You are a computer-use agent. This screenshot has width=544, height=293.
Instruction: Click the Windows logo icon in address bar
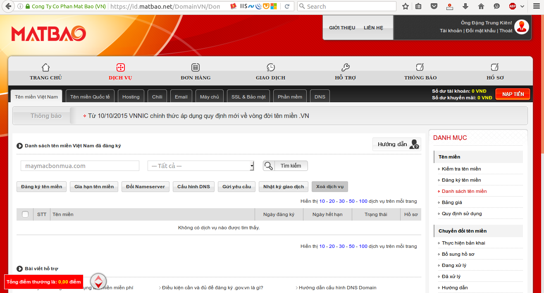click(274, 6)
